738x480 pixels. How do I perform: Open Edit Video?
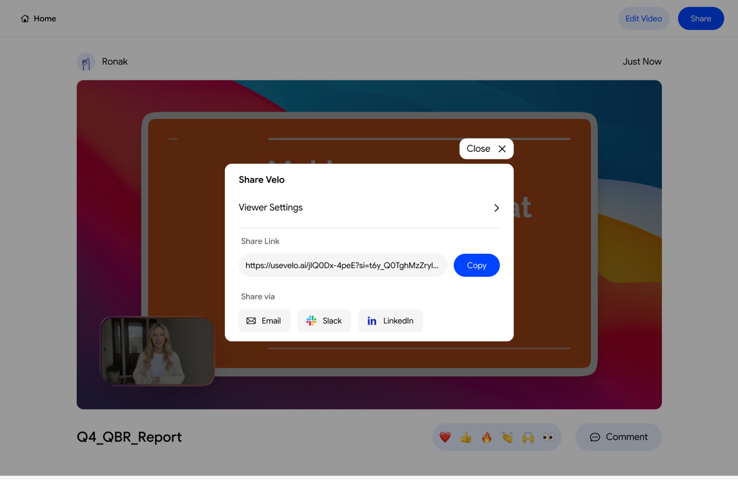click(x=643, y=18)
